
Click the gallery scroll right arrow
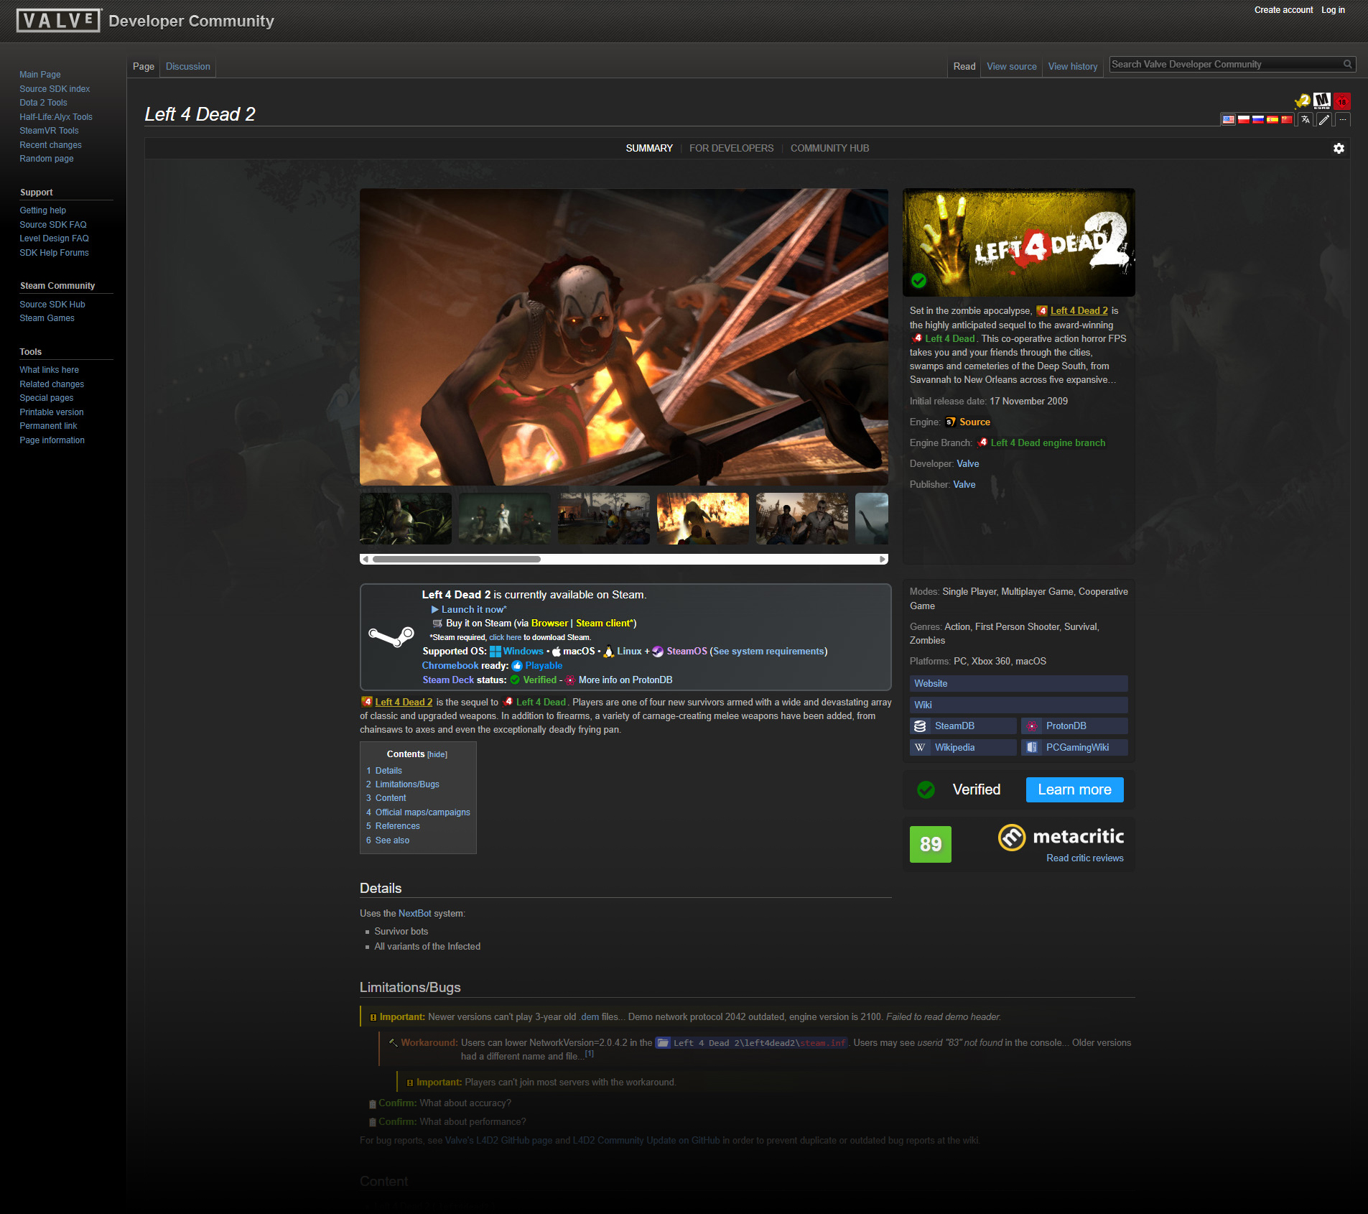tap(883, 559)
